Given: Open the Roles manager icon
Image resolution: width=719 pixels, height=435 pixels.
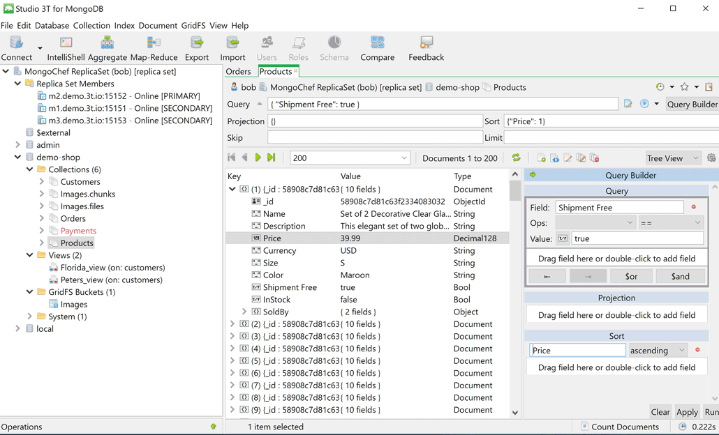Looking at the screenshot, I should 299,43.
